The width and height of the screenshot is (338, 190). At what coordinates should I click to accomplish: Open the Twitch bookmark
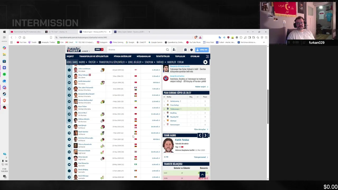coord(32,42)
